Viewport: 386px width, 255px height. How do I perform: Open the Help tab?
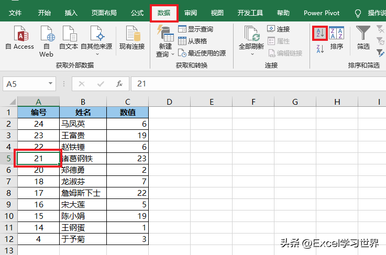pos(283,13)
